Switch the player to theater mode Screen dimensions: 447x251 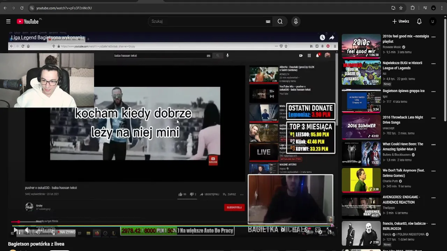318,230
